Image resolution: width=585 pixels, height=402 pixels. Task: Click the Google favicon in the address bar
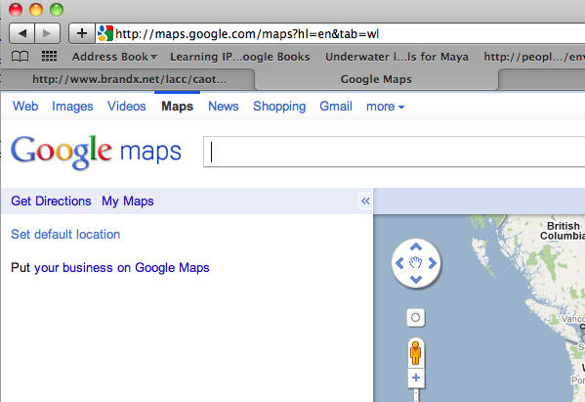pos(105,33)
